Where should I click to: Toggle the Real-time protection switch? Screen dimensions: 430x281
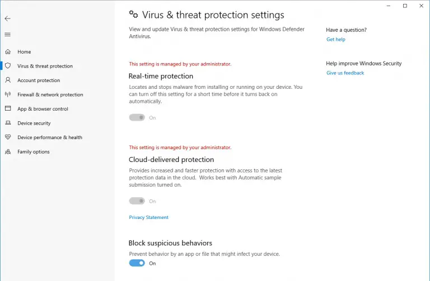pyautogui.click(x=137, y=117)
